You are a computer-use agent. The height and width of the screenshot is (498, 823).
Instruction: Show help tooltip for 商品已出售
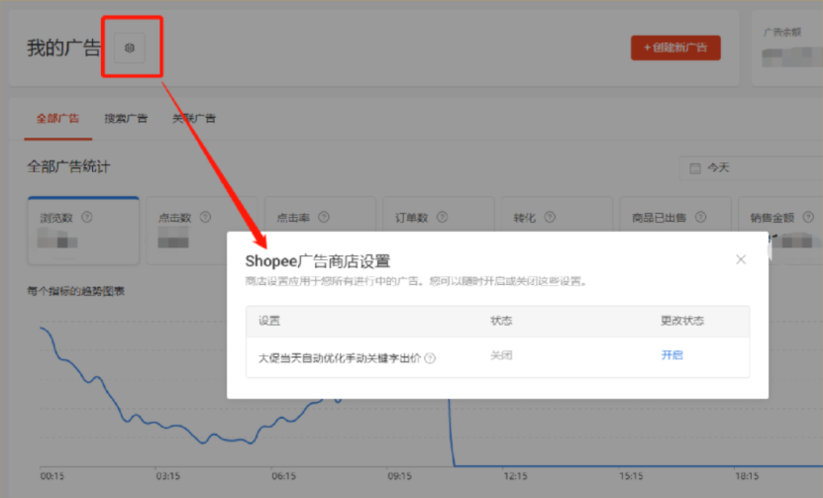click(x=701, y=217)
